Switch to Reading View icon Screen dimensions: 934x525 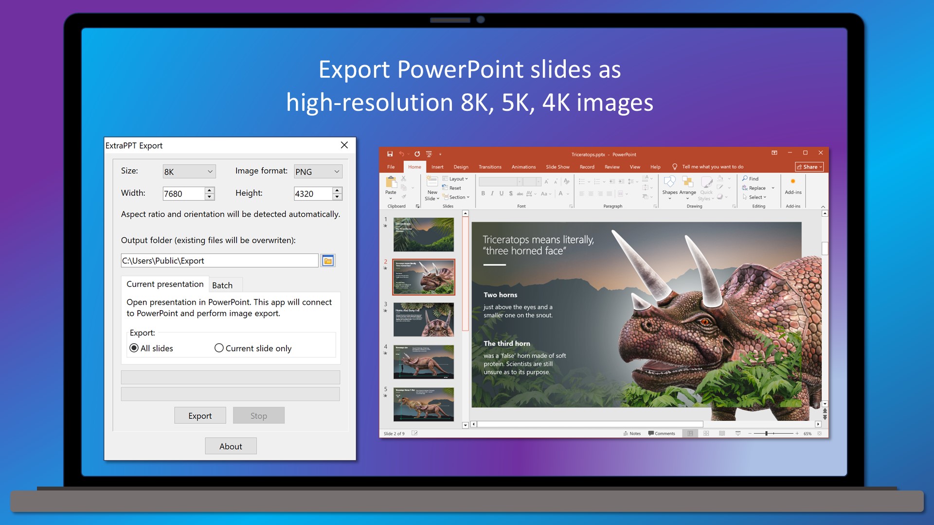(x=722, y=434)
